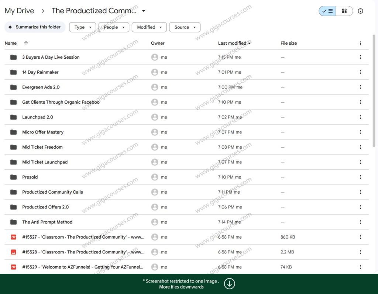Click the folder icon beside Presold

coord(13,177)
